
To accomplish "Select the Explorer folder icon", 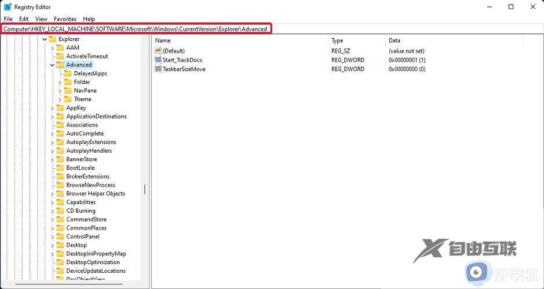I will point(52,39).
